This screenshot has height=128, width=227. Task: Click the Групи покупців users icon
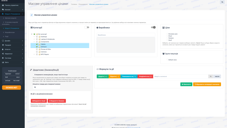[163, 54]
